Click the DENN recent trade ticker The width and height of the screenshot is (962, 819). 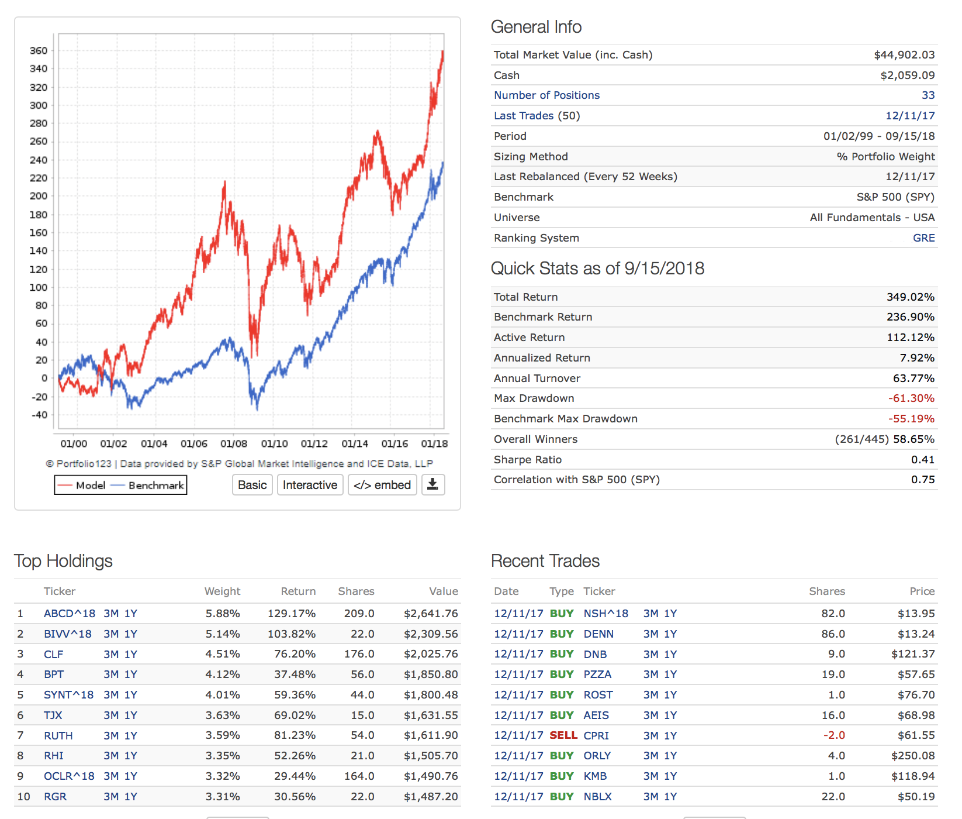point(598,634)
